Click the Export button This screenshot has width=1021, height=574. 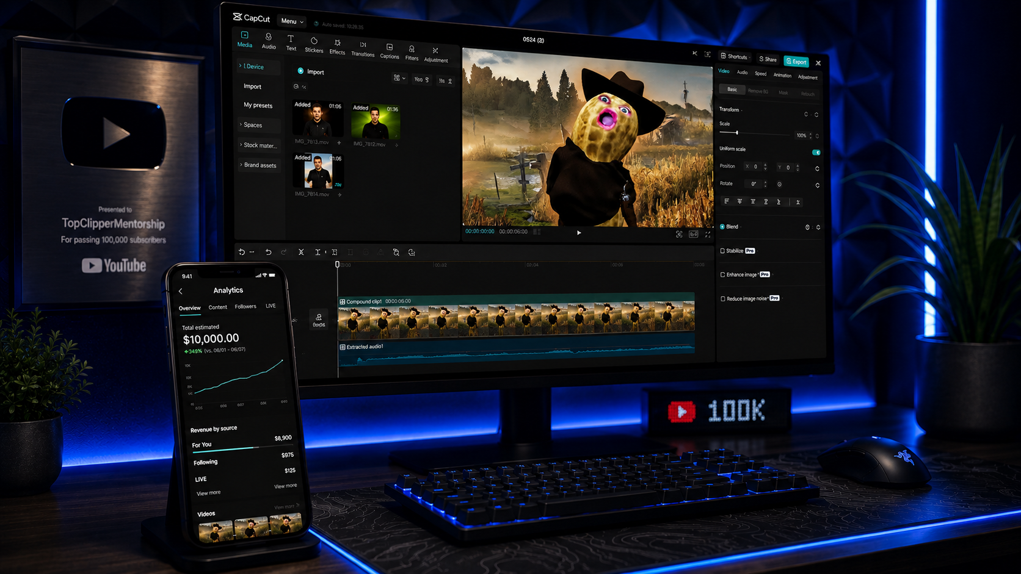coord(796,62)
